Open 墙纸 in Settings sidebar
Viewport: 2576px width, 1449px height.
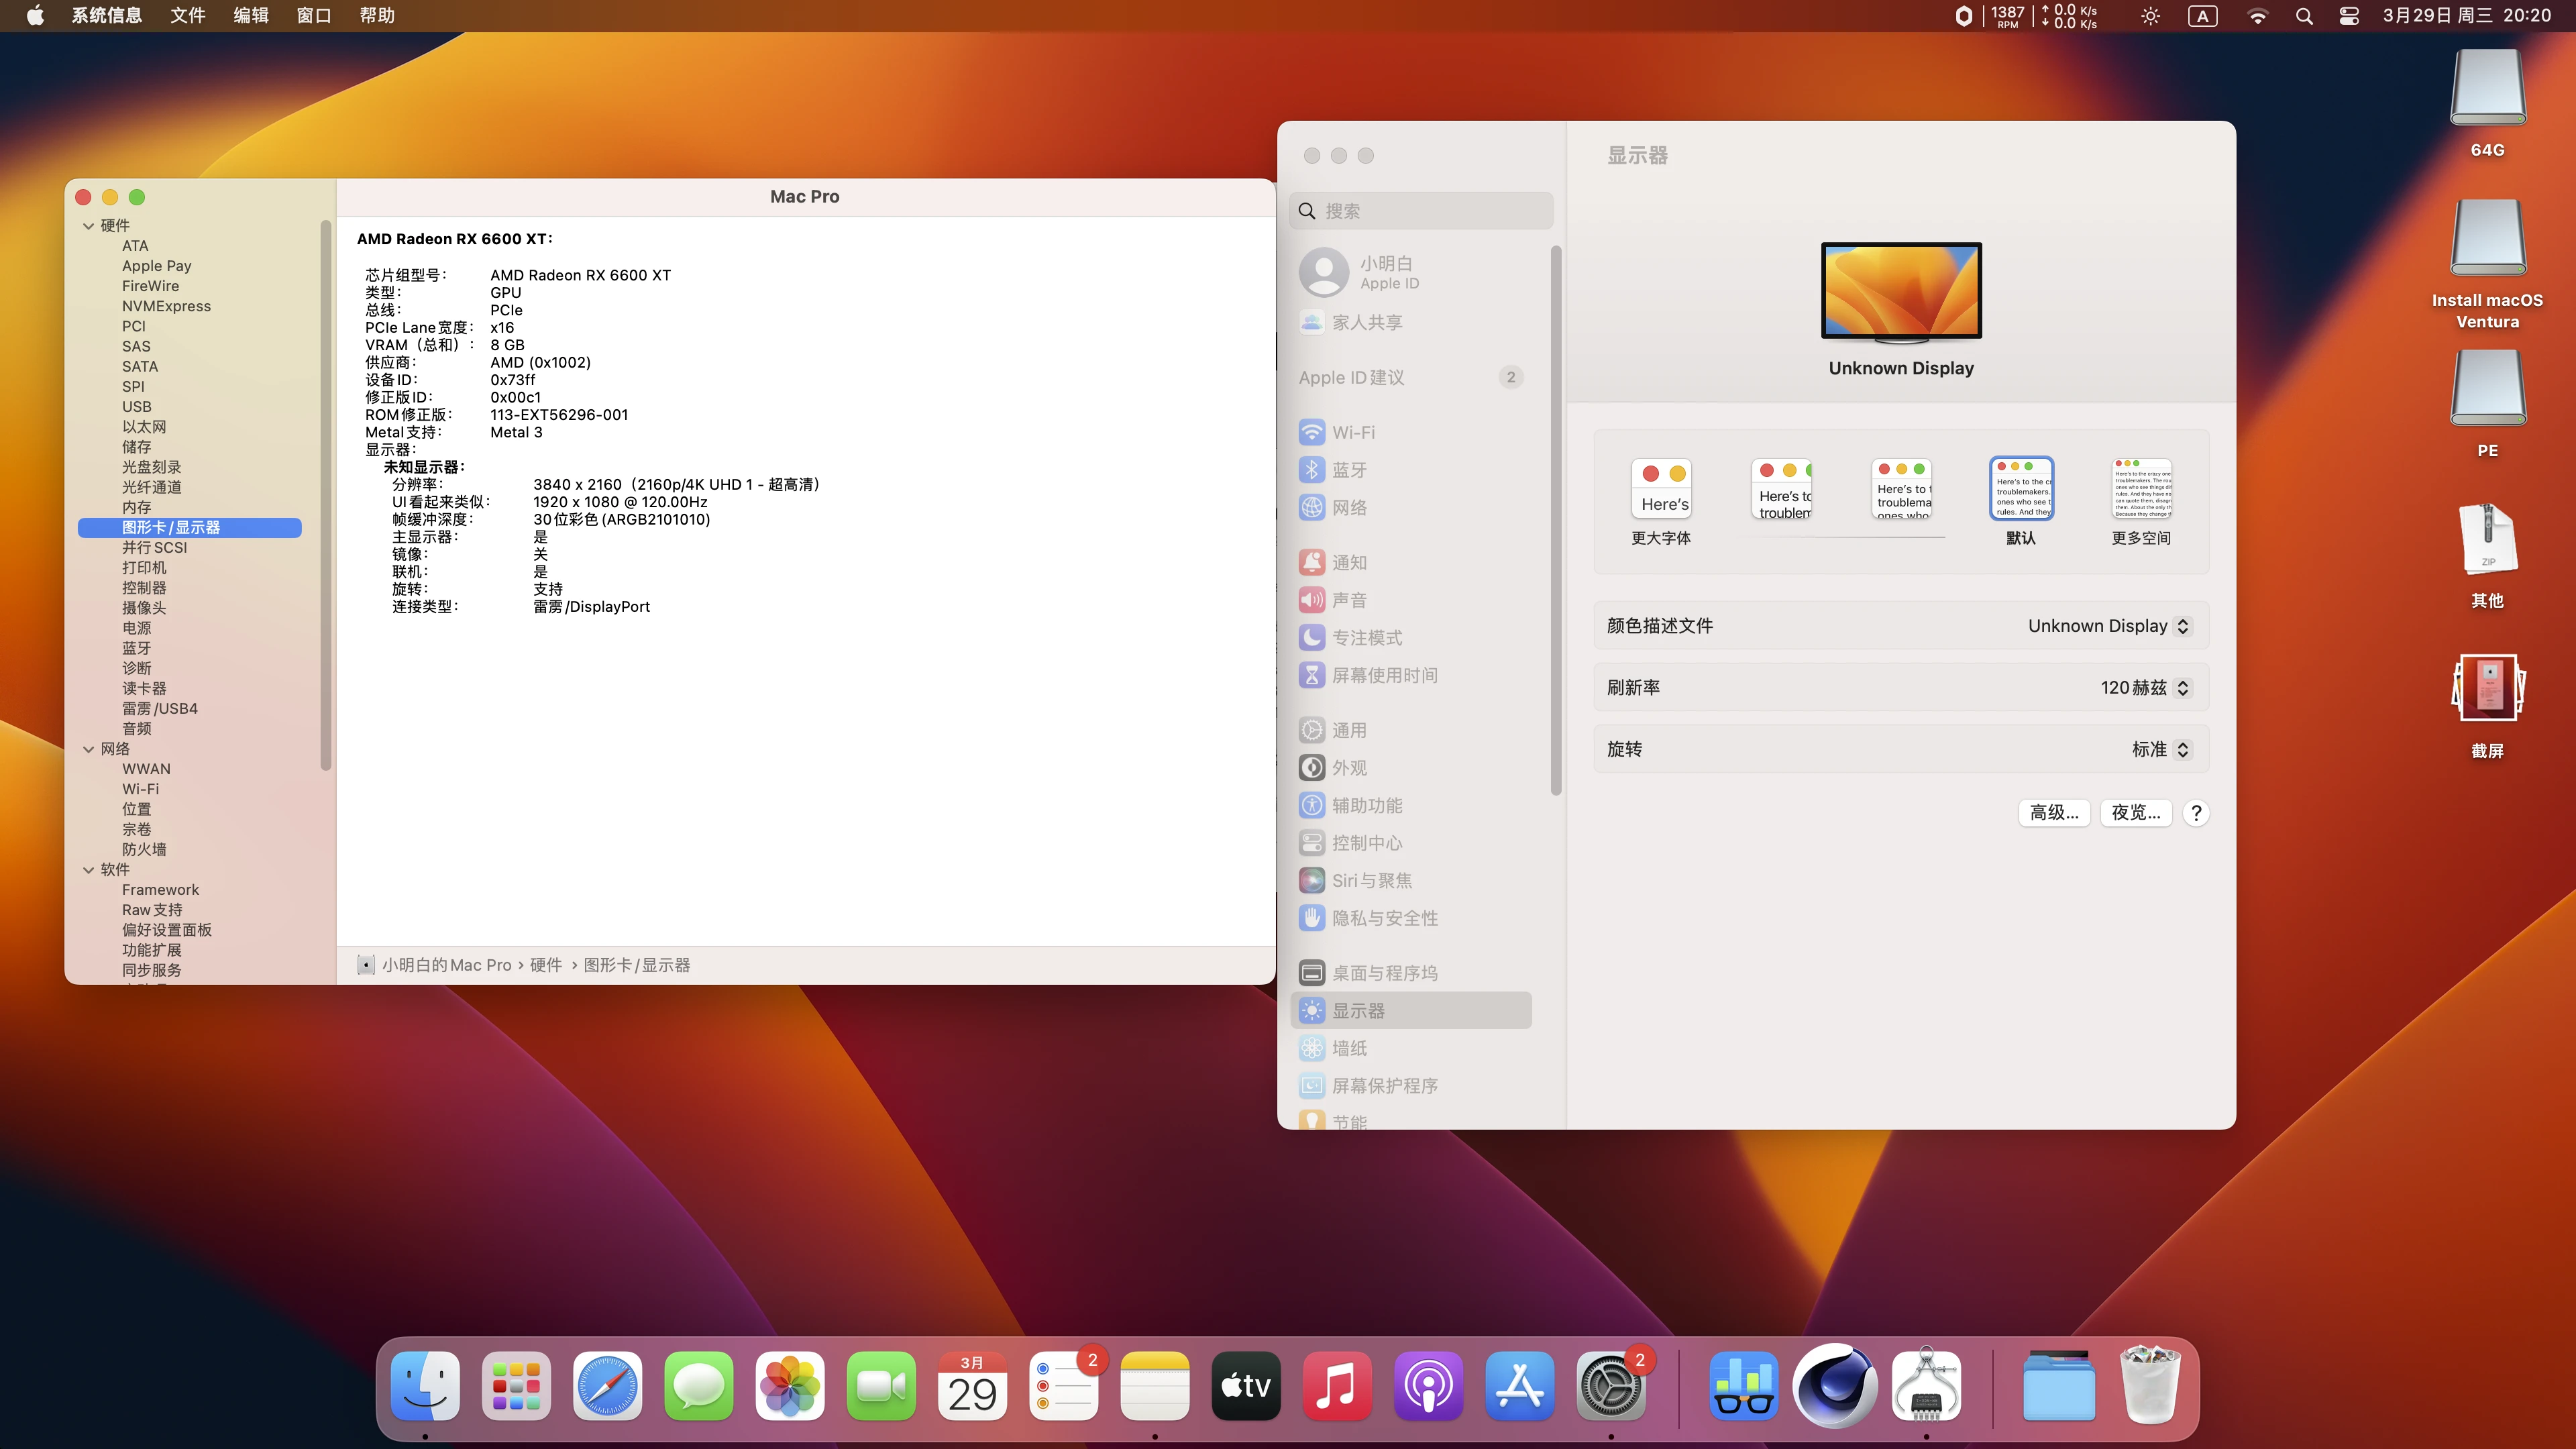[x=1410, y=1048]
